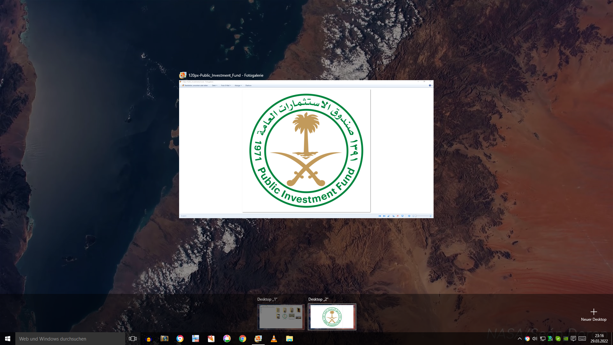
Task: Toggle the Task View button in the taskbar
Action: pos(133,339)
